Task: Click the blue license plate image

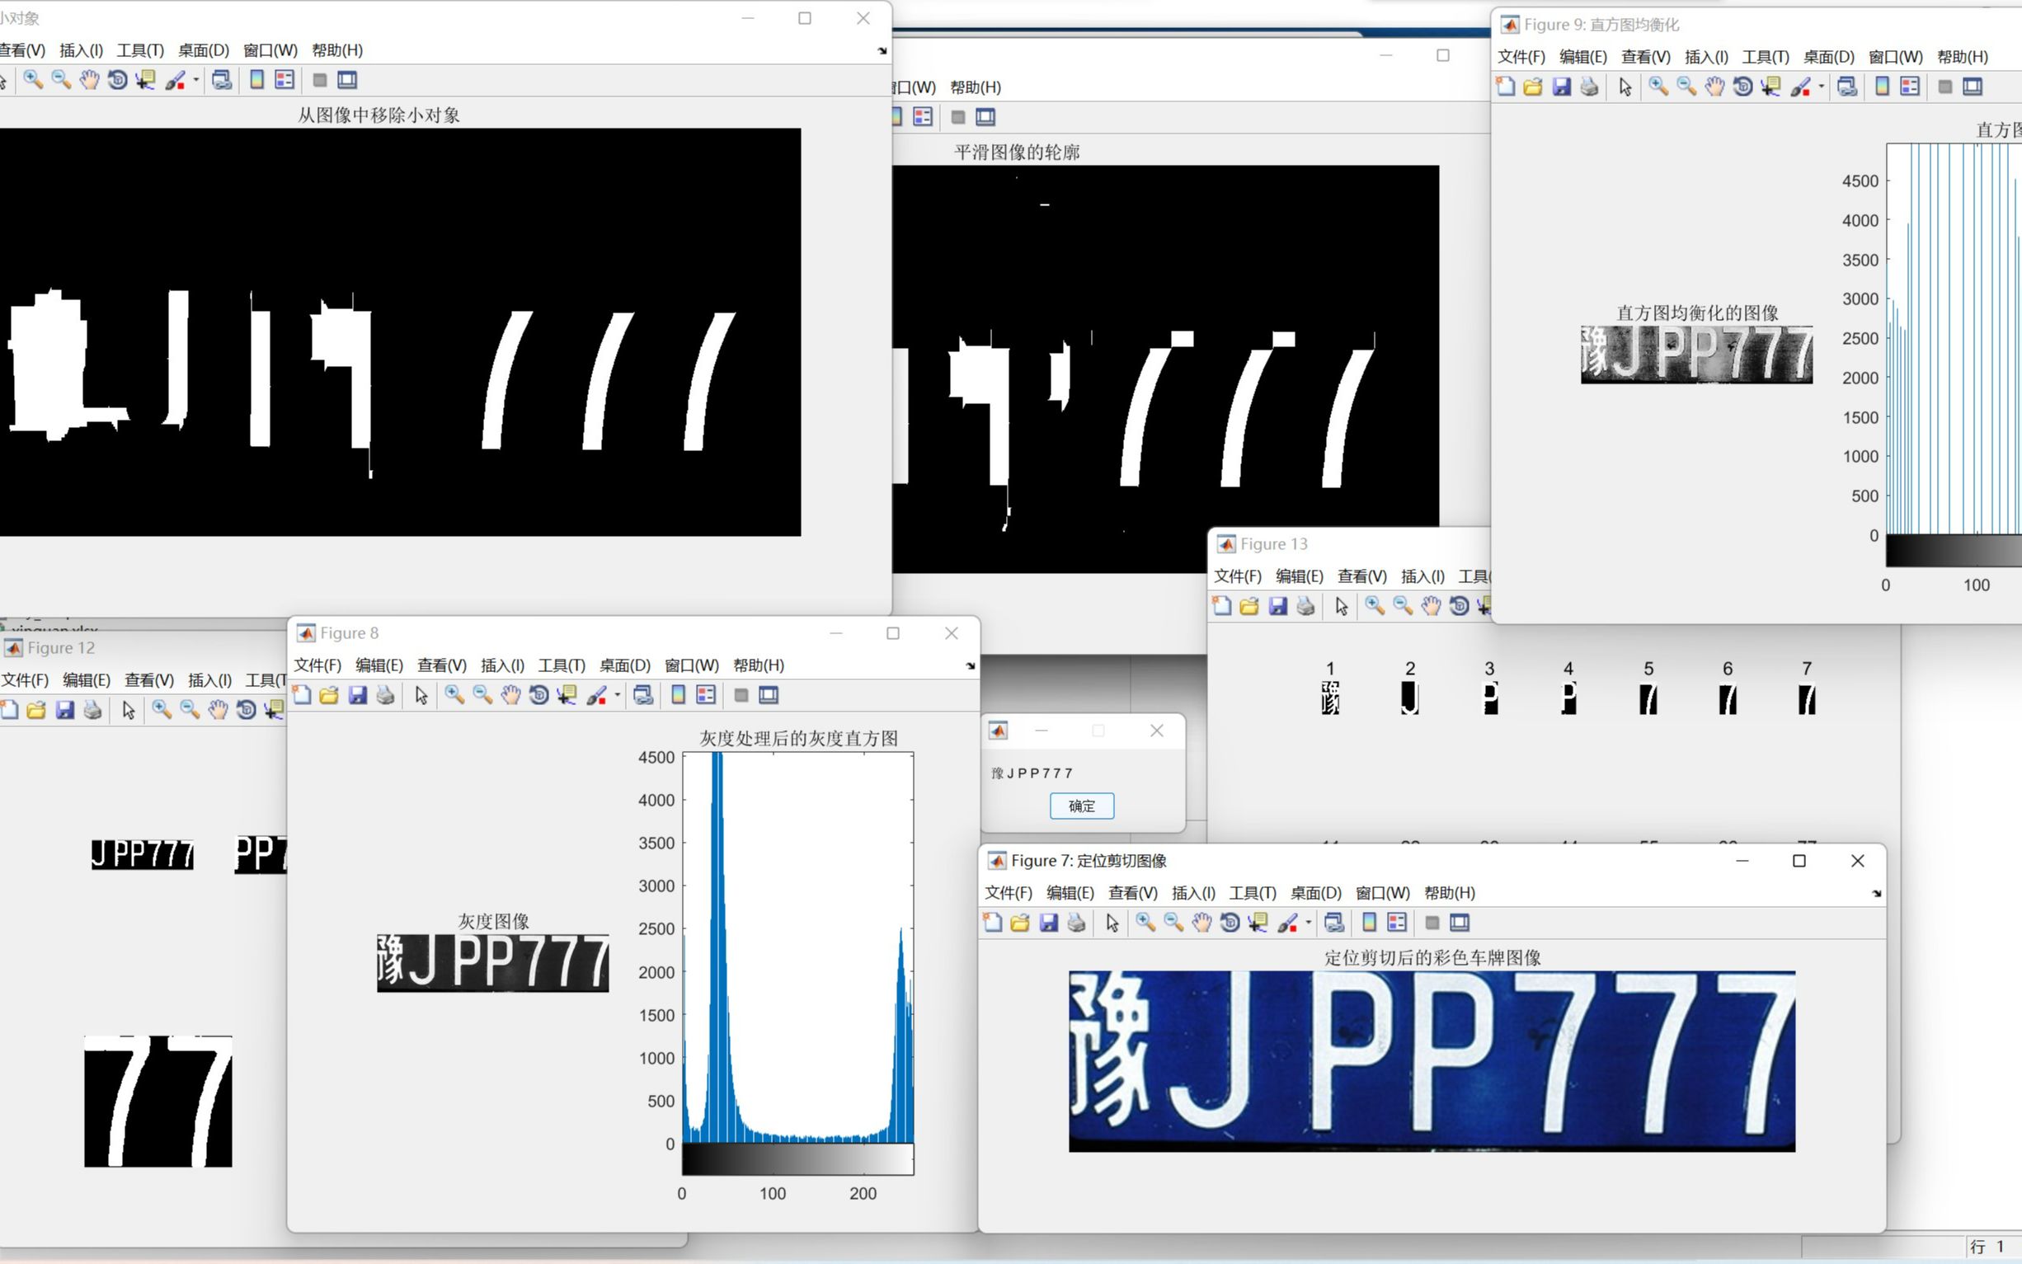Action: pos(1431,1061)
